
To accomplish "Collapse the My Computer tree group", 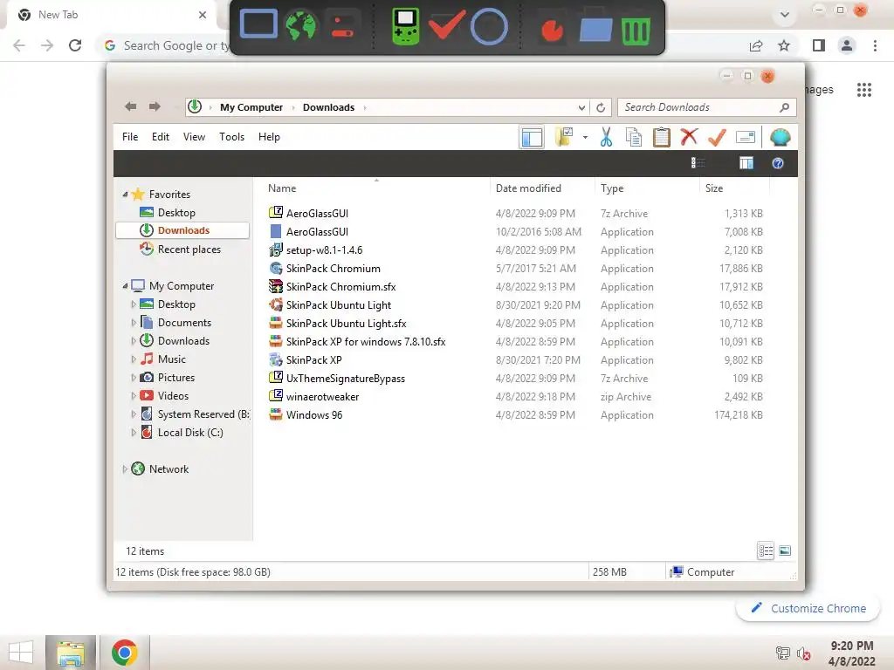I will point(125,286).
